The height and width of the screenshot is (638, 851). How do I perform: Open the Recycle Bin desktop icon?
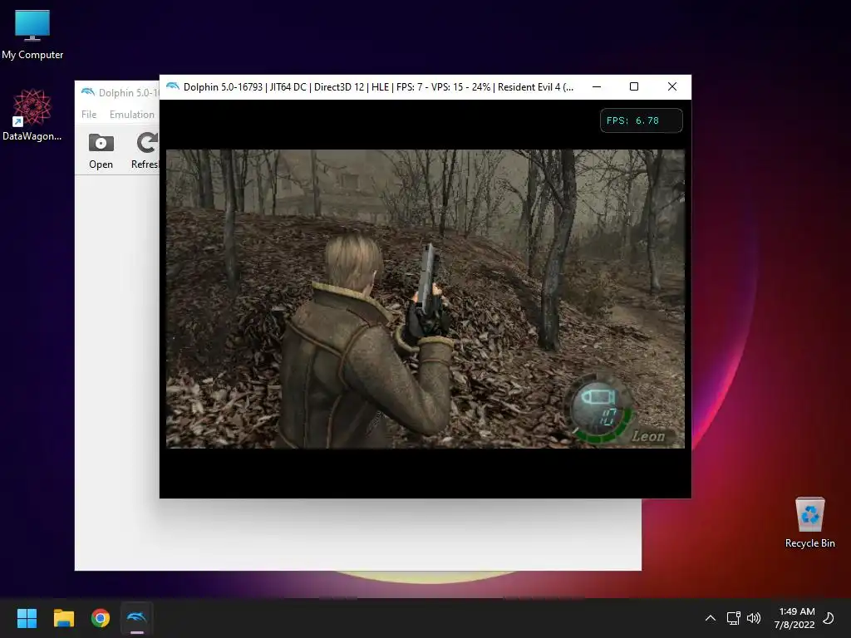(809, 523)
